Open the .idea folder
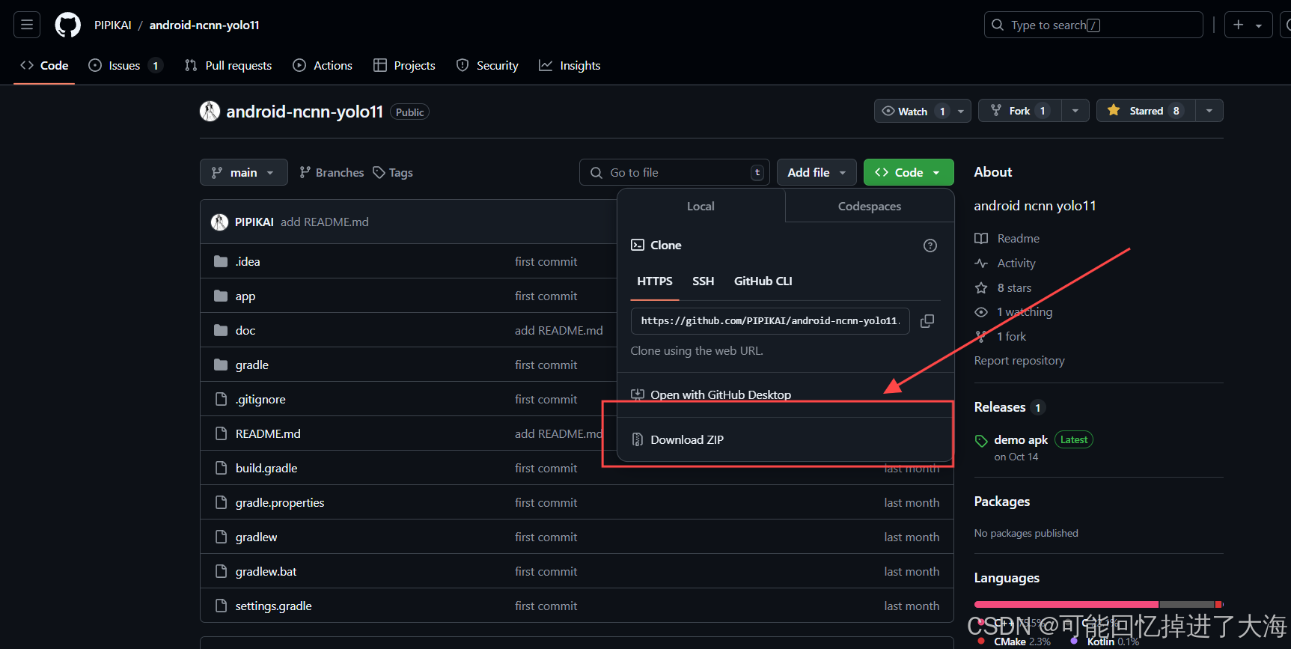The width and height of the screenshot is (1291, 649). (248, 261)
